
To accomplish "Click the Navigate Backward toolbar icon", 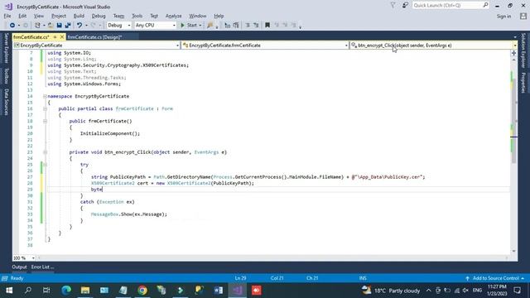I will click(12, 26).
